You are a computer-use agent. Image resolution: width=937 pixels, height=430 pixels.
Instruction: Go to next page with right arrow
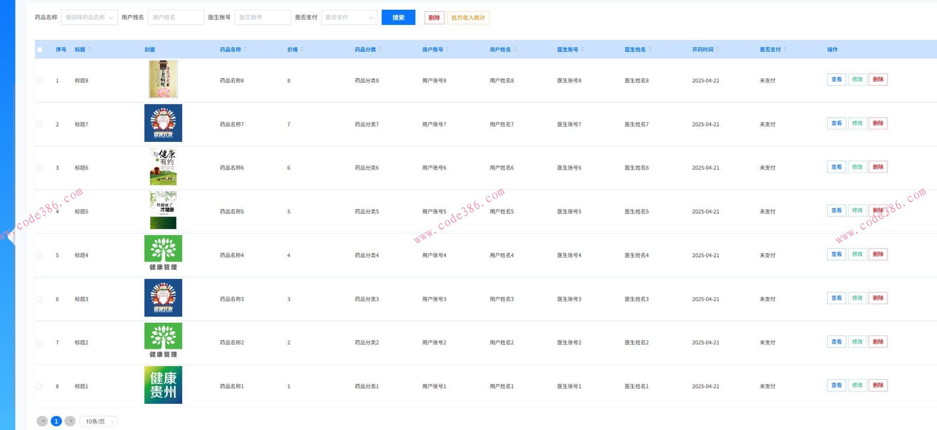(x=70, y=421)
